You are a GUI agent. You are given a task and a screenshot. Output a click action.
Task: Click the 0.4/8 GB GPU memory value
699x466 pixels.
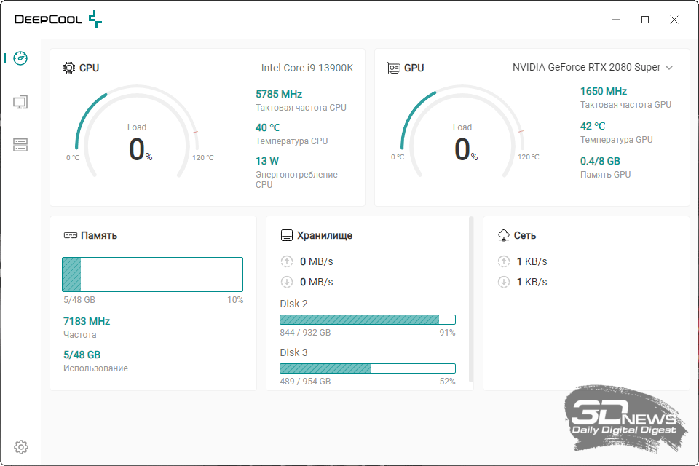coord(600,161)
